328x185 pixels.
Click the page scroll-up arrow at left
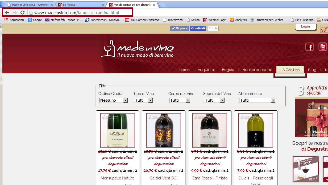coord(1,26)
